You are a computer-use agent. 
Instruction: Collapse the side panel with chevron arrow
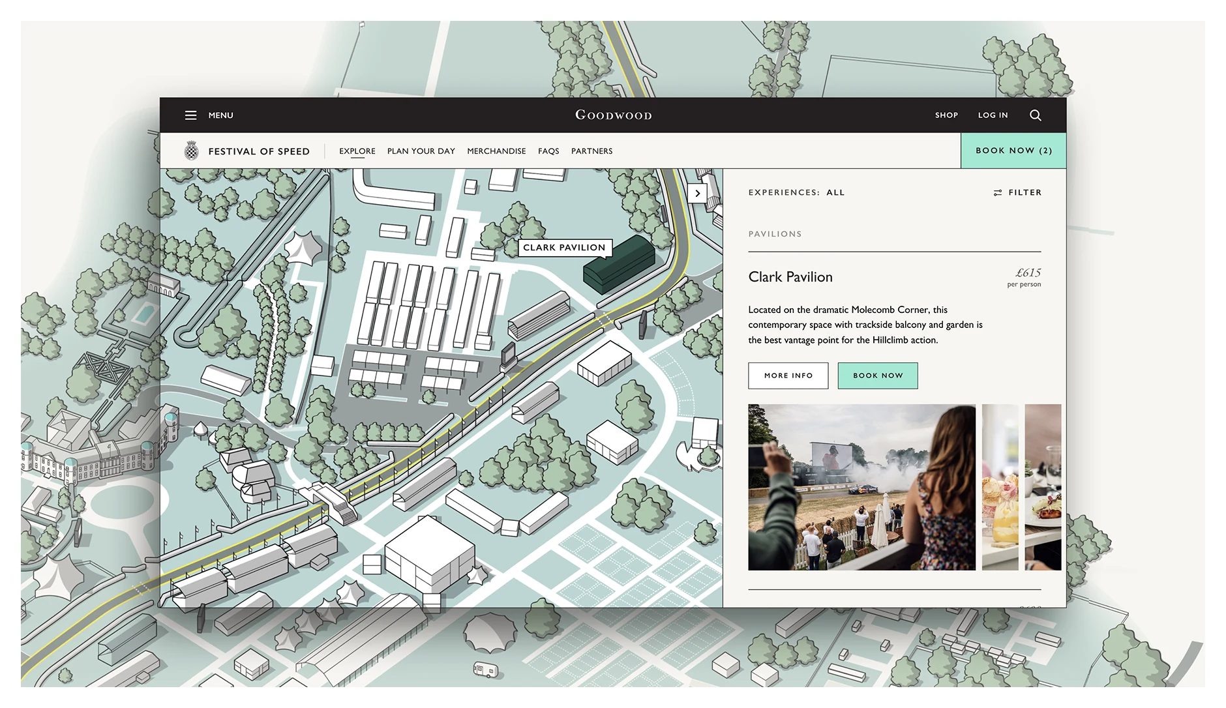point(697,193)
